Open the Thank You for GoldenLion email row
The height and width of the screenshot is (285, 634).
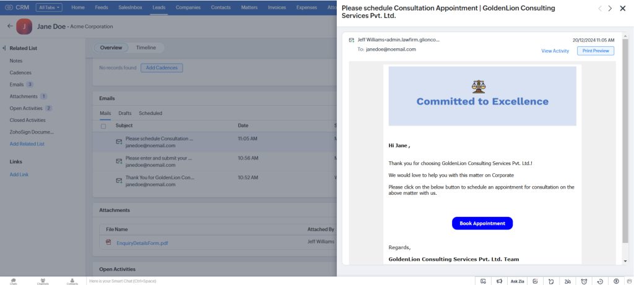(215, 181)
